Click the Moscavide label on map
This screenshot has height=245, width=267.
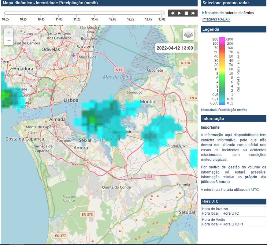tap(87, 57)
